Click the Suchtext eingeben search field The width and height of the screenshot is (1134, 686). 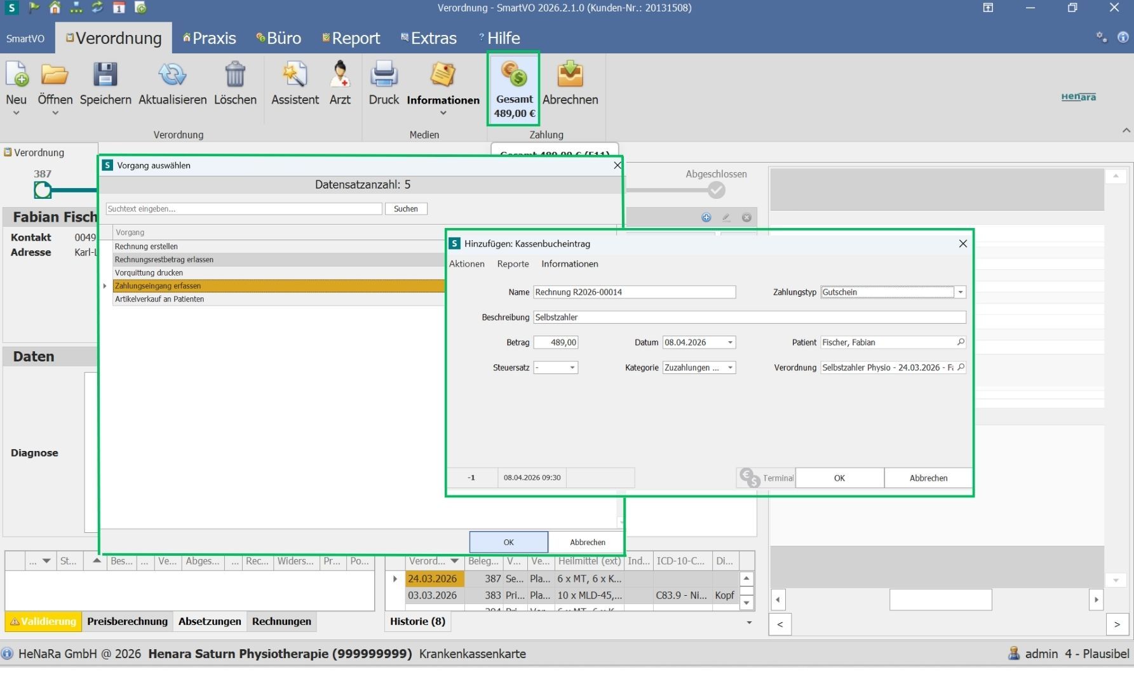click(x=244, y=209)
